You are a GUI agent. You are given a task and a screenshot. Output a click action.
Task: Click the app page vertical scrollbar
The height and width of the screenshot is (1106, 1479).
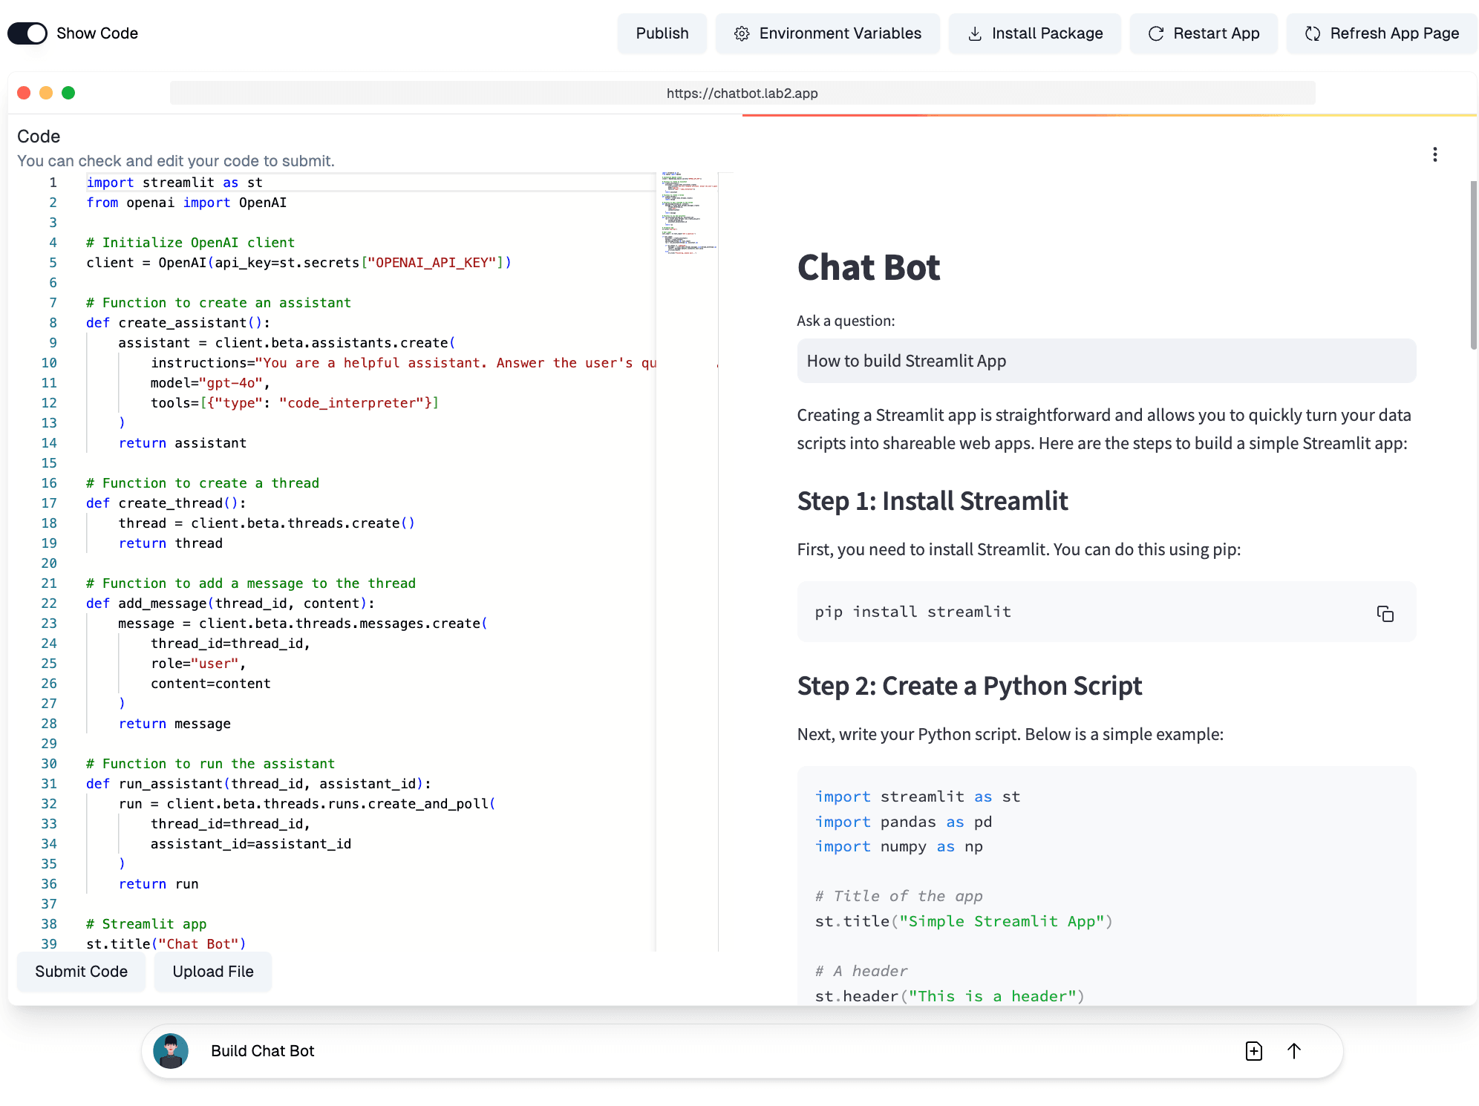(x=1473, y=265)
